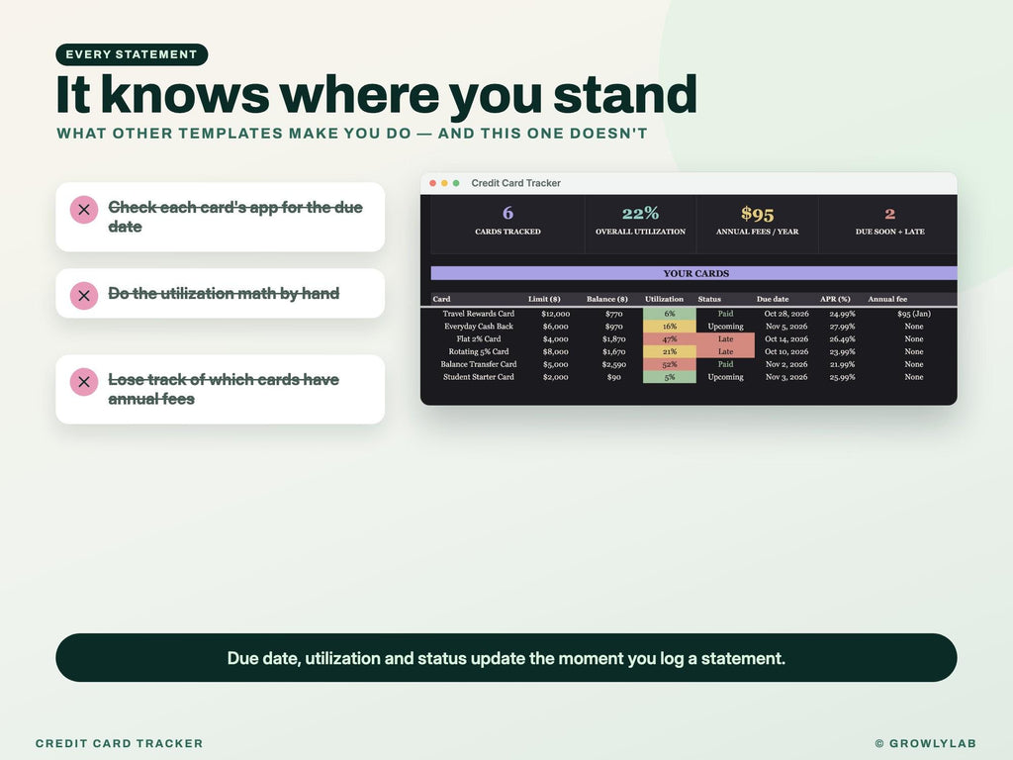Click the X icon beside "Check each card's app"

pos(84,210)
